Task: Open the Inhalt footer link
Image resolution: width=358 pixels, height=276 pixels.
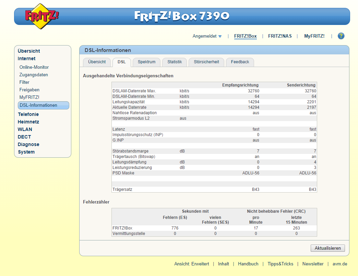Action: coord(223,264)
